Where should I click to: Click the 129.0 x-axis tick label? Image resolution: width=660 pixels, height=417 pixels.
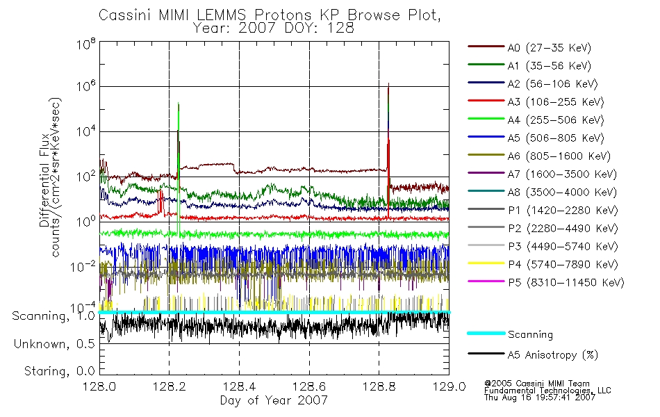click(449, 386)
